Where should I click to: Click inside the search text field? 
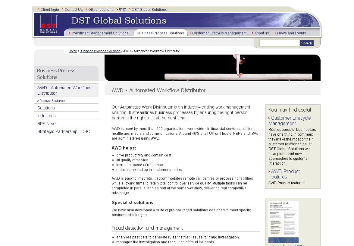click(279, 43)
